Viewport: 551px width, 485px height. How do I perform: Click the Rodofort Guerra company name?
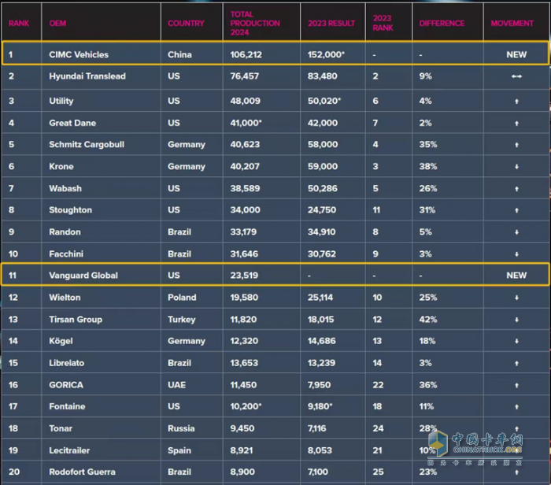82,472
